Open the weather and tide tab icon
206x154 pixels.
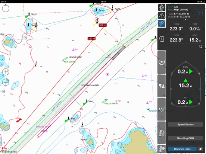coord(162,133)
